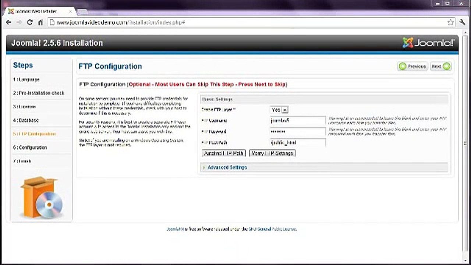Focus the FTP Username field
This screenshot has height=265, width=471.
(x=298, y=120)
